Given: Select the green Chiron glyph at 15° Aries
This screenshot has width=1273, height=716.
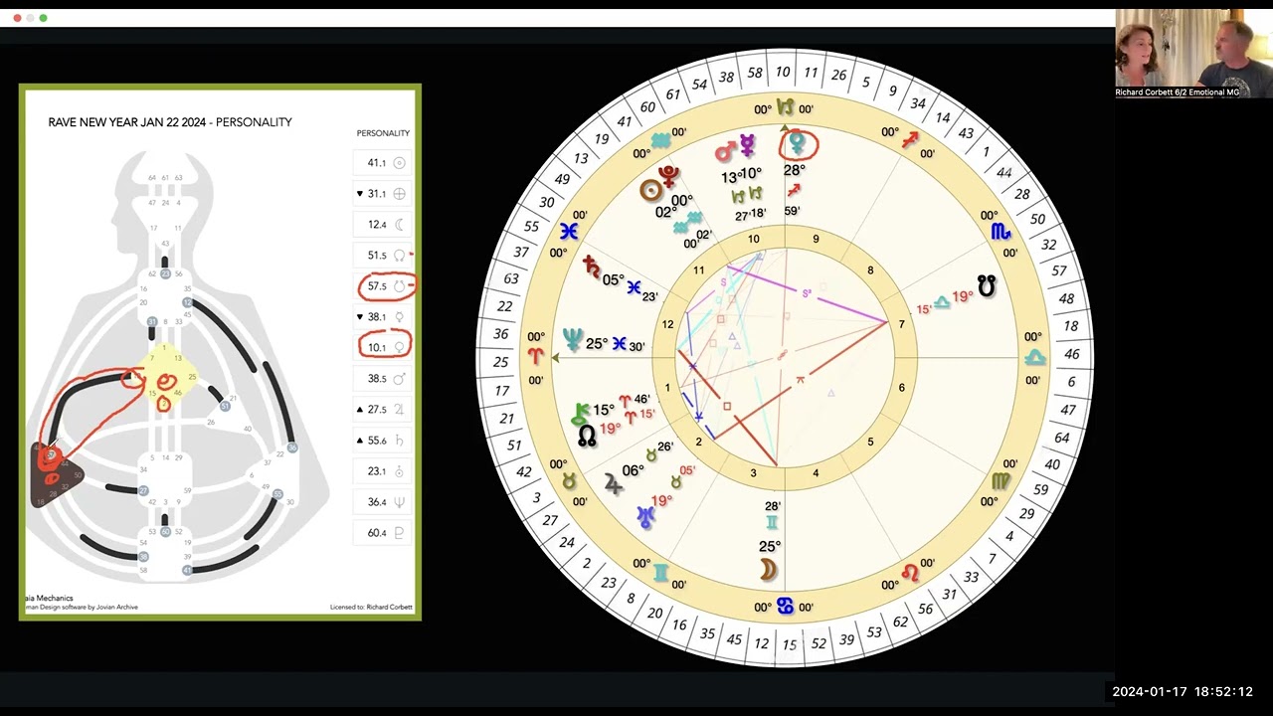Looking at the screenshot, I should point(580,415).
